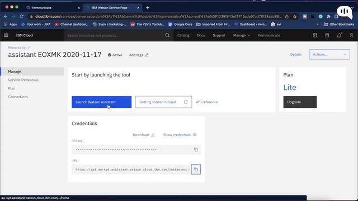The width and height of the screenshot is (358, 201).
Task: Open the Channel dashboard bookmark
Action: (72, 25)
